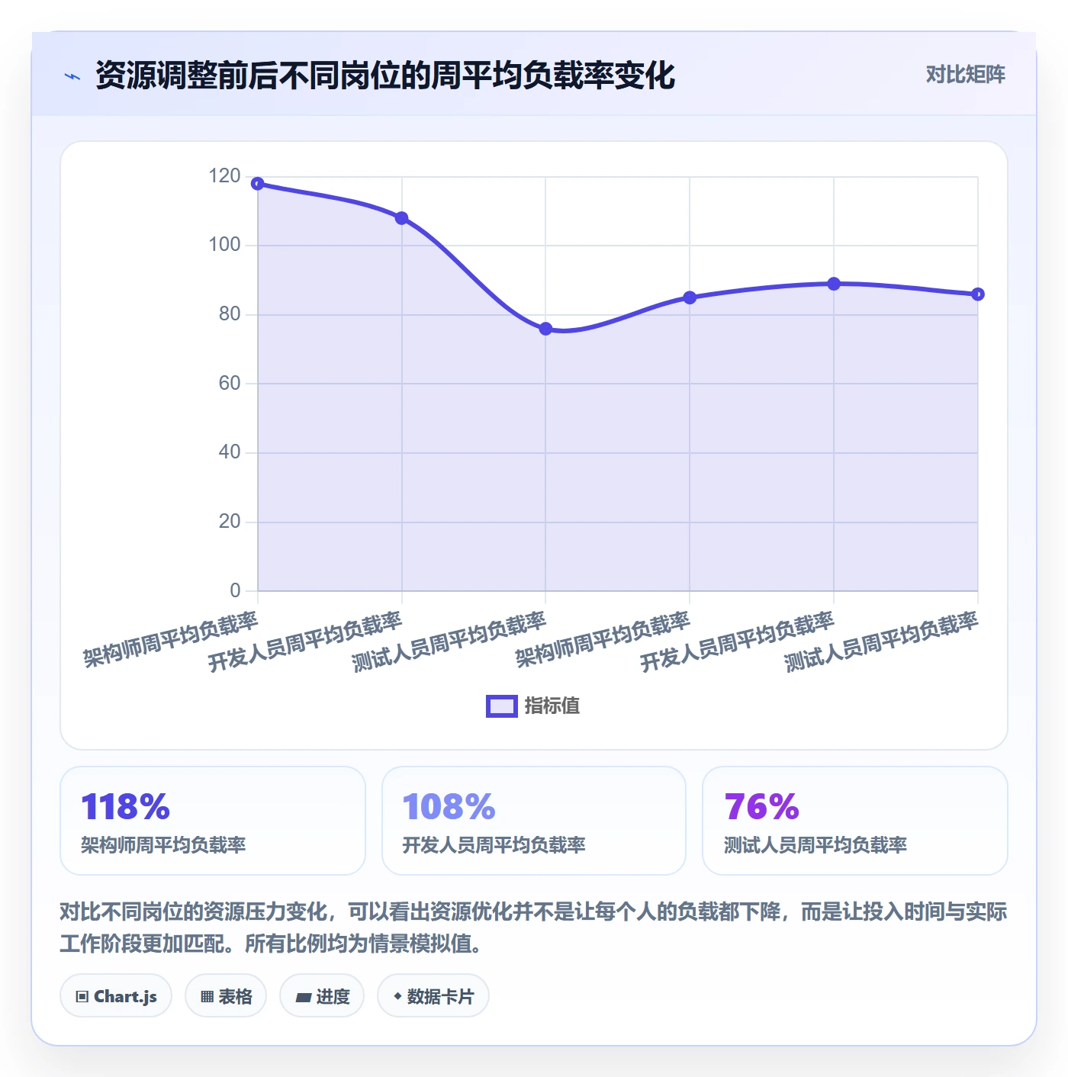The width and height of the screenshot is (1068, 1077).
Task: Select the 表格 tag chip
Action: click(x=226, y=995)
